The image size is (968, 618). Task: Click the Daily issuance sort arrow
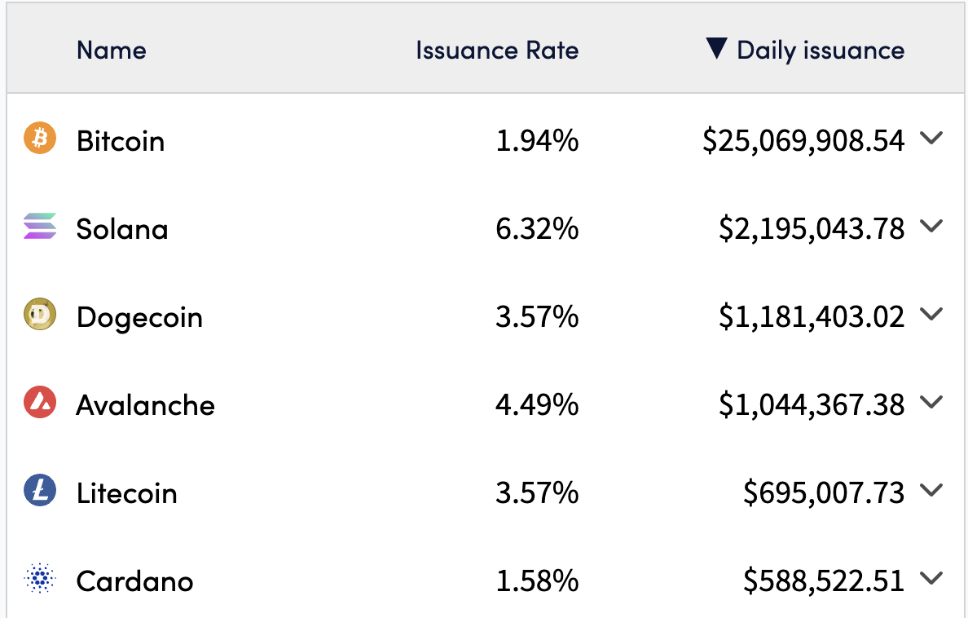tap(716, 49)
